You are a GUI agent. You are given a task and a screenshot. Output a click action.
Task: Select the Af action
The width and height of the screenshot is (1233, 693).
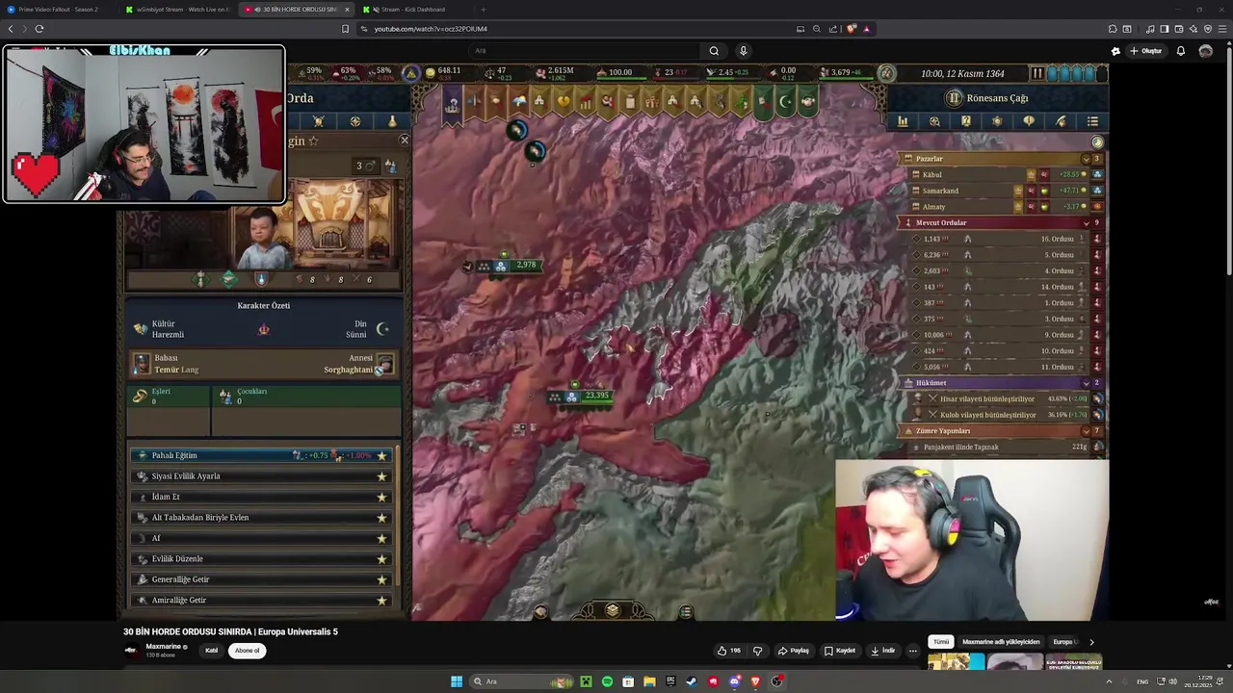(x=263, y=538)
